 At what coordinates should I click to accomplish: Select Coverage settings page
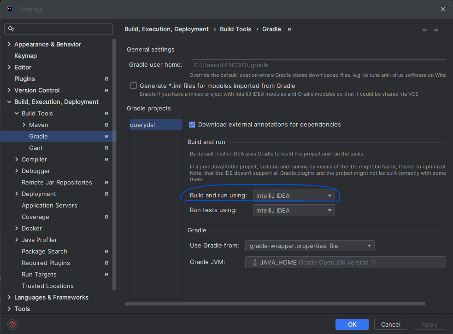[35, 217]
